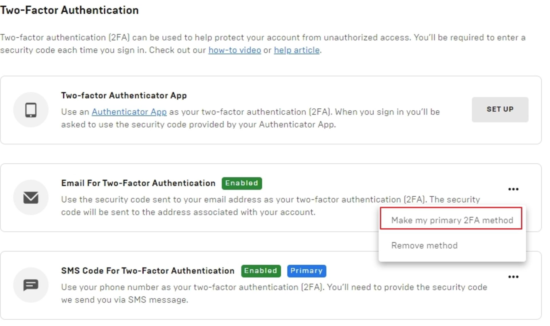This screenshot has width=550, height=326.
Task: Click the SMS phone number description text
Action: point(274,293)
